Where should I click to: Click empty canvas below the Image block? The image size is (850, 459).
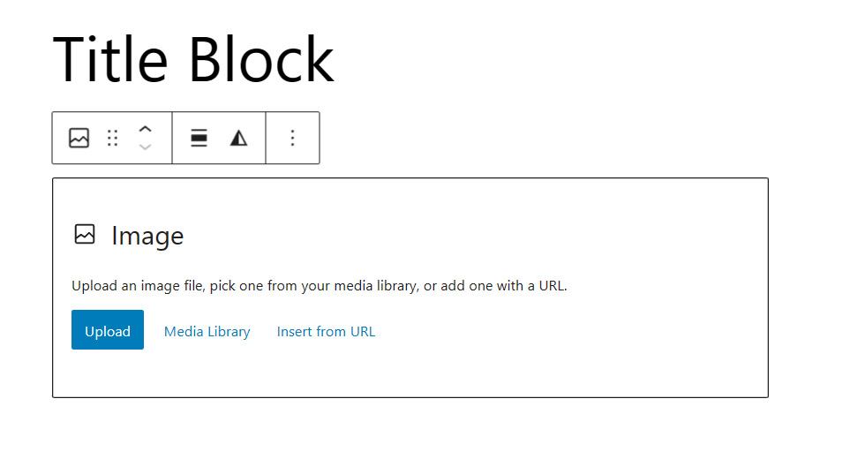point(410,429)
